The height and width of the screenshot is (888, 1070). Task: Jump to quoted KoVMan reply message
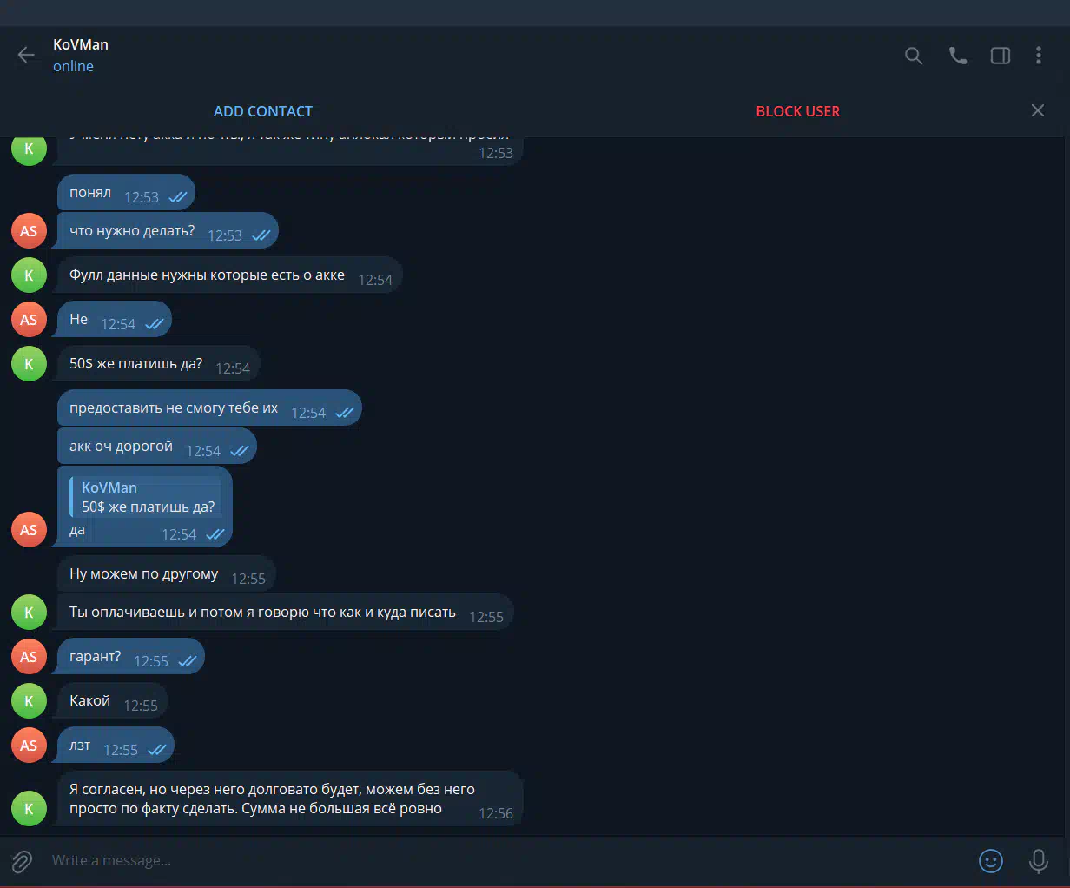(x=146, y=497)
